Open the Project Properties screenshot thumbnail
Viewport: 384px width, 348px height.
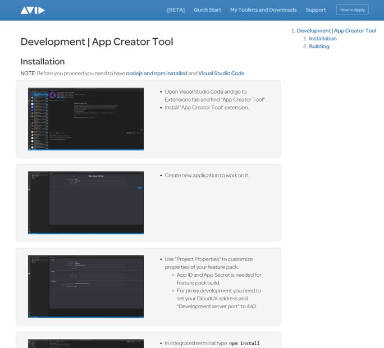click(86, 286)
